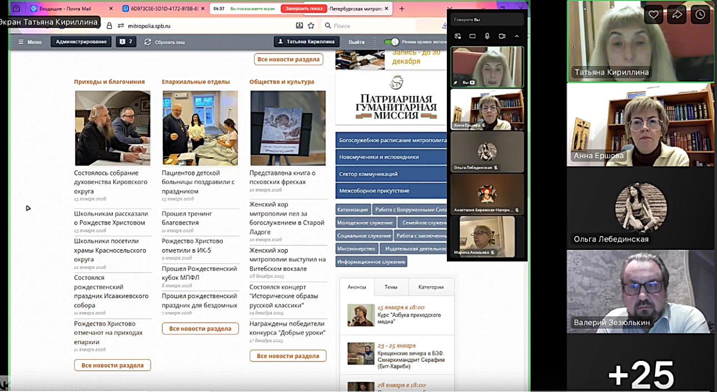Bookmark the page with star icon

tap(311, 26)
